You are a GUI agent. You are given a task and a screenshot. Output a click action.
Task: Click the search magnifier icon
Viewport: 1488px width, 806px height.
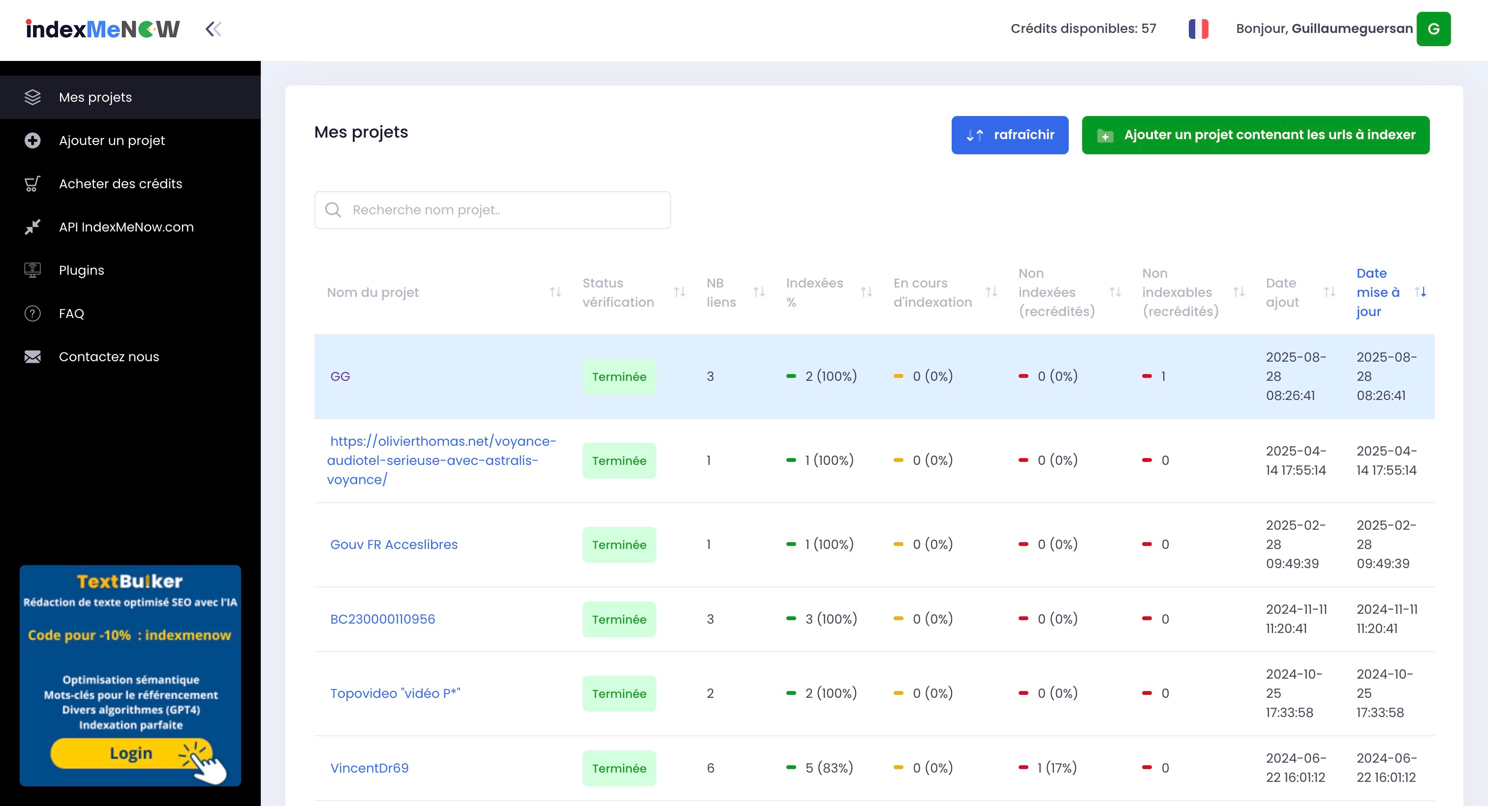pyautogui.click(x=333, y=210)
